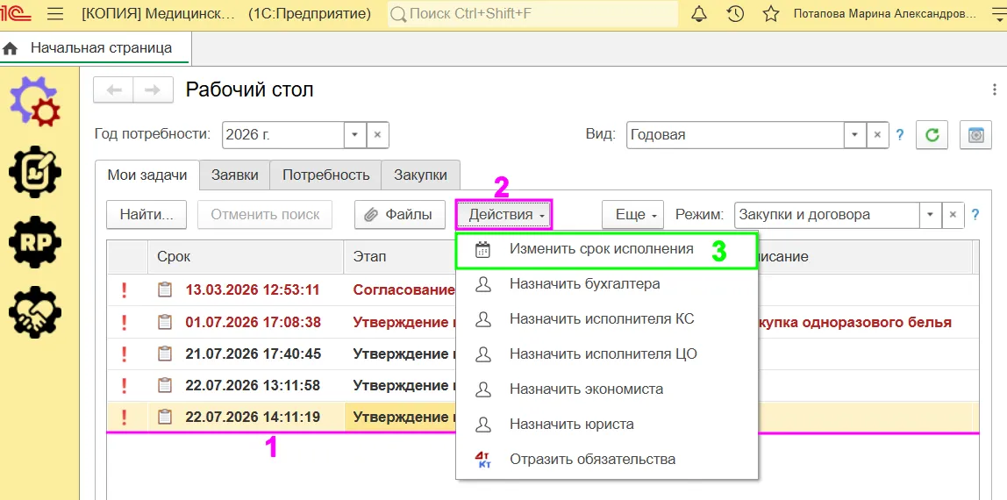Select Назначить исполнителя КС menu item
The height and width of the screenshot is (500, 1007).
click(x=606, y=319)
